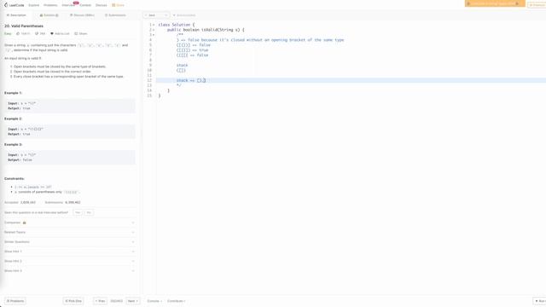Click the Example 3 input code block
The image size is (546, 307).
click(x=70, y=157)
